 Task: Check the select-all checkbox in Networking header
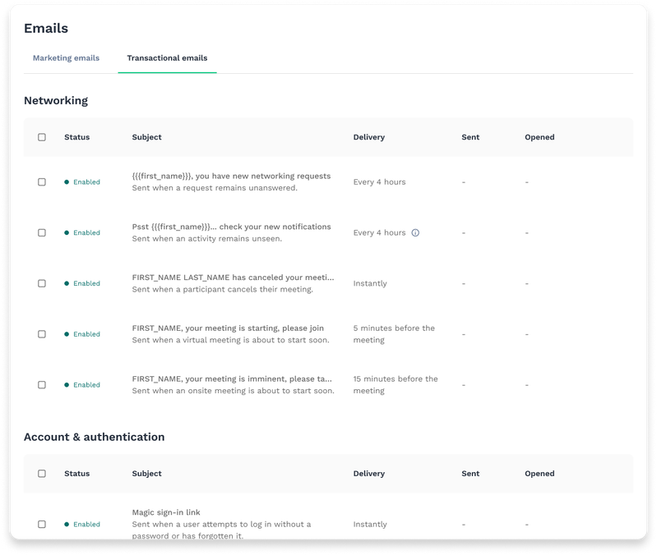coord(42,138)
